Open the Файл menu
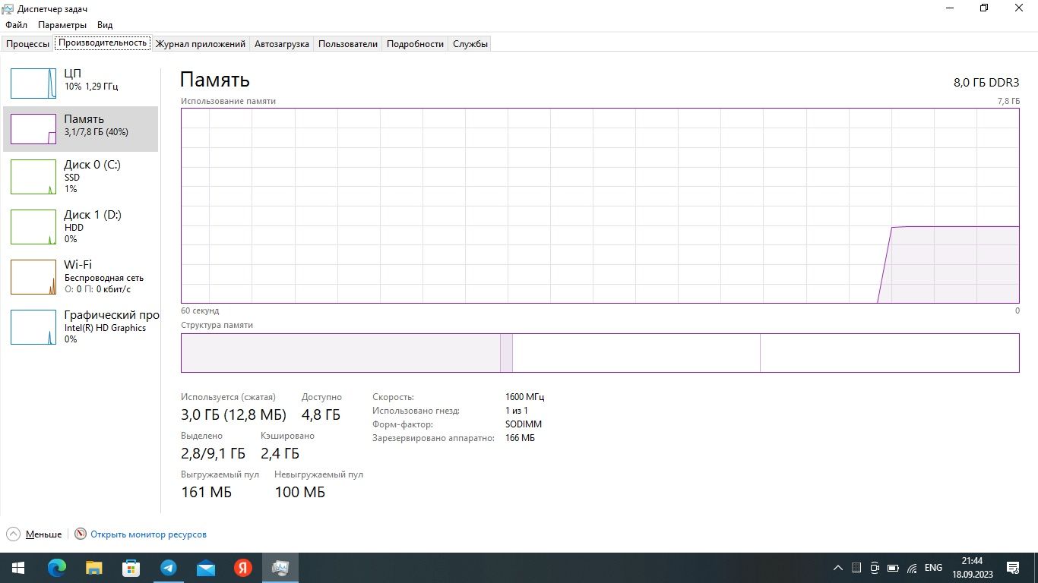The height and width of the screenshot is (583, 1038). [16, 25]
